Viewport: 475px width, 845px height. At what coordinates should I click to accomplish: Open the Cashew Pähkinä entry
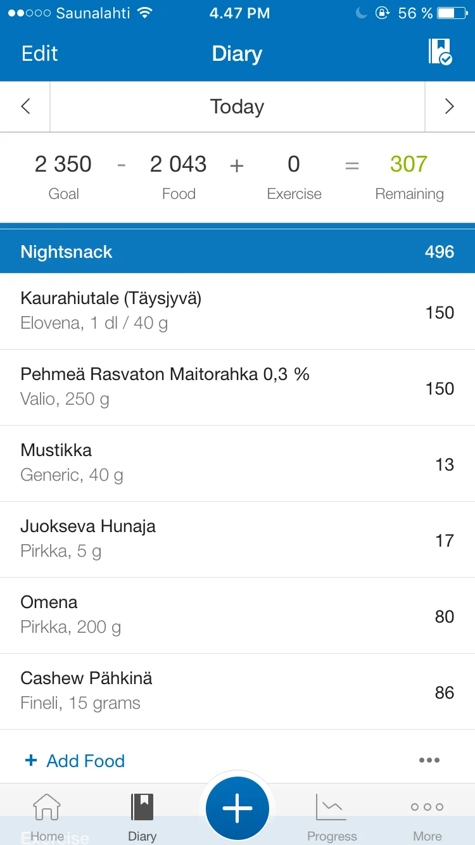tap(237, 691)
